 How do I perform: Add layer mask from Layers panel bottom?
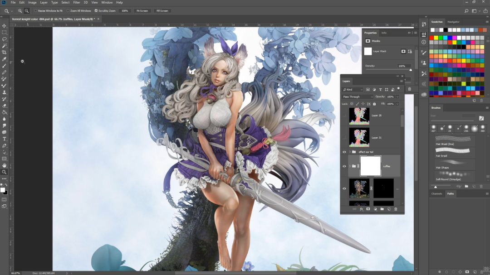click(368, 209)
